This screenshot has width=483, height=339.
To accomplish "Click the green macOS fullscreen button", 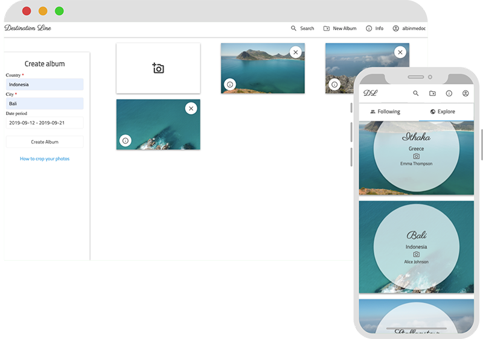I will [59, 11].
